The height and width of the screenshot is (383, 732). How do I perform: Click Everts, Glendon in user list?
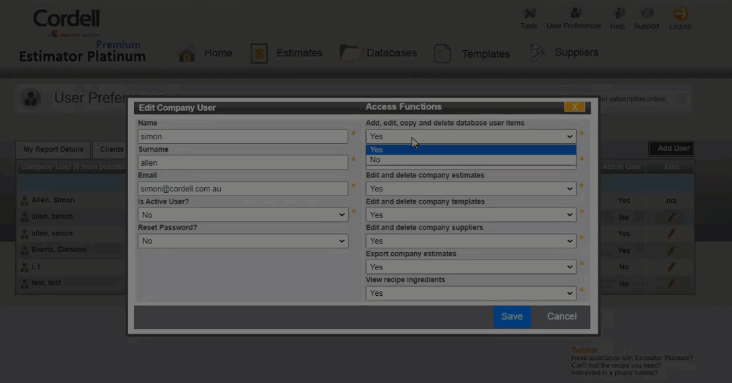(59, 250)
